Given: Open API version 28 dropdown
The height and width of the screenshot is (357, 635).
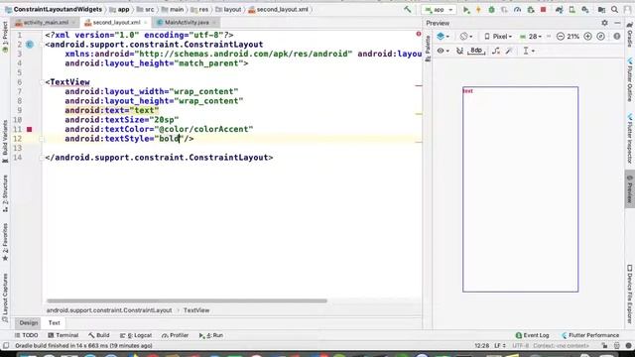Looking at the screenshot, I should (531, 37).
